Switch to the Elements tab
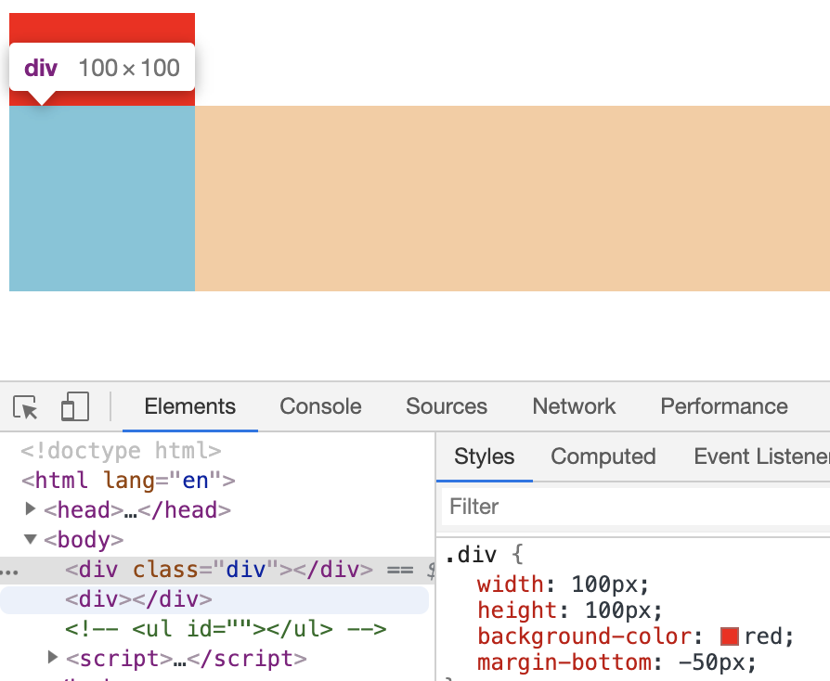Image resolution: width=830 pixels, height=681 pixels. click(x=190, y=406)
